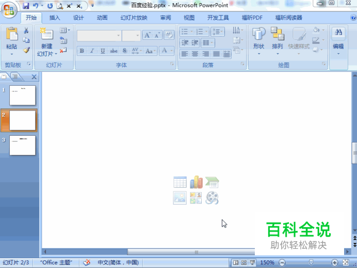Undo the last action

(x=36, y=6)
